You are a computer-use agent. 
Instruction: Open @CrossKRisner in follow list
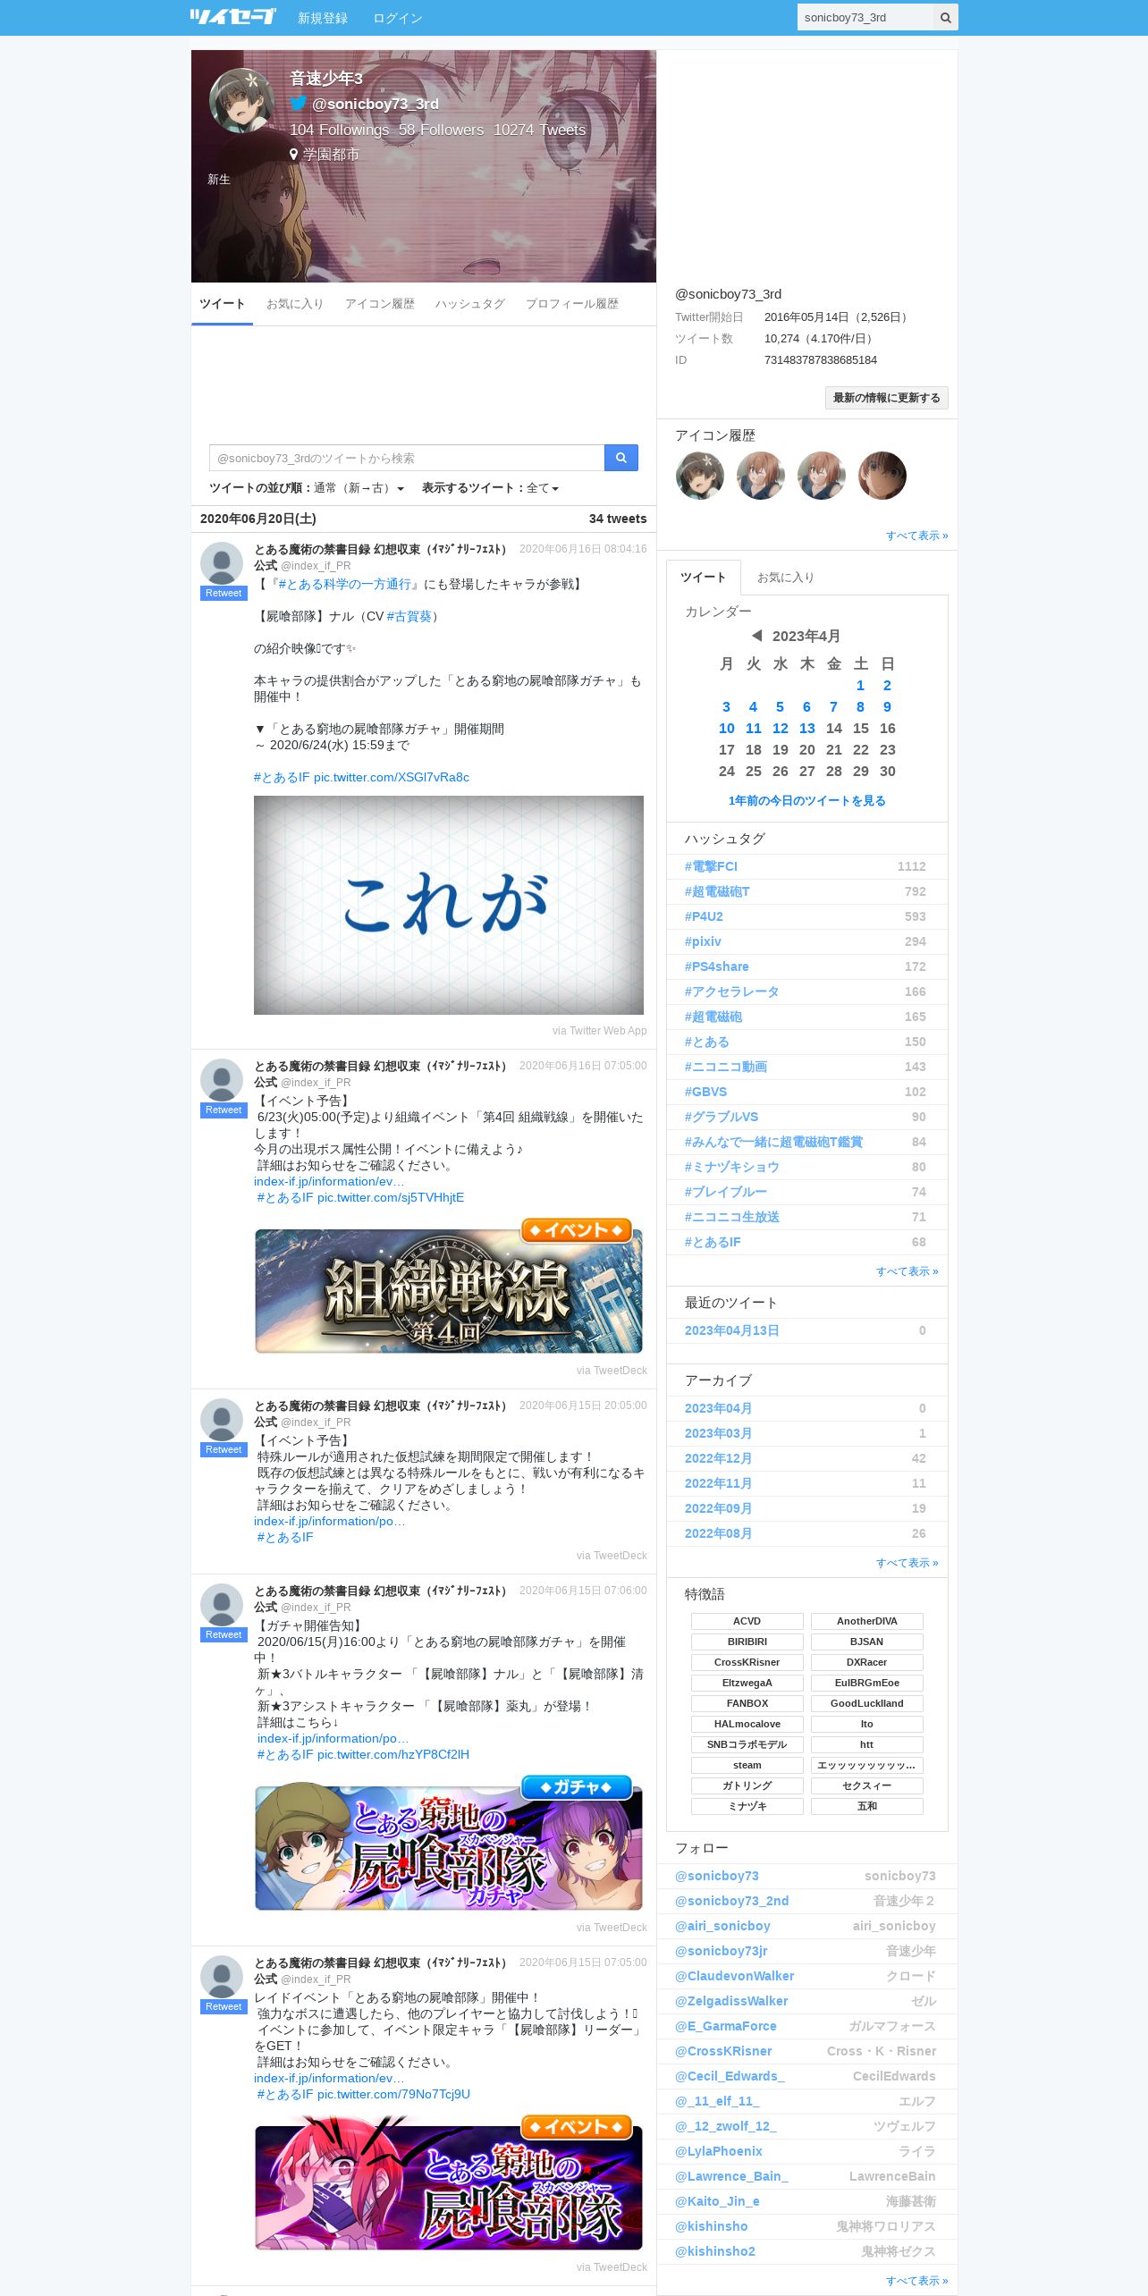723,2051
